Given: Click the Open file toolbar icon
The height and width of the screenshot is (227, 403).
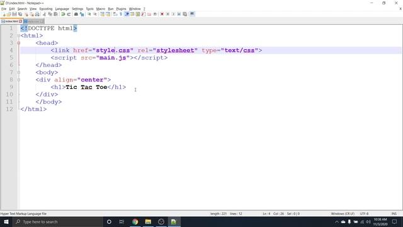Looking at the screenshot, I should [9, 14].
